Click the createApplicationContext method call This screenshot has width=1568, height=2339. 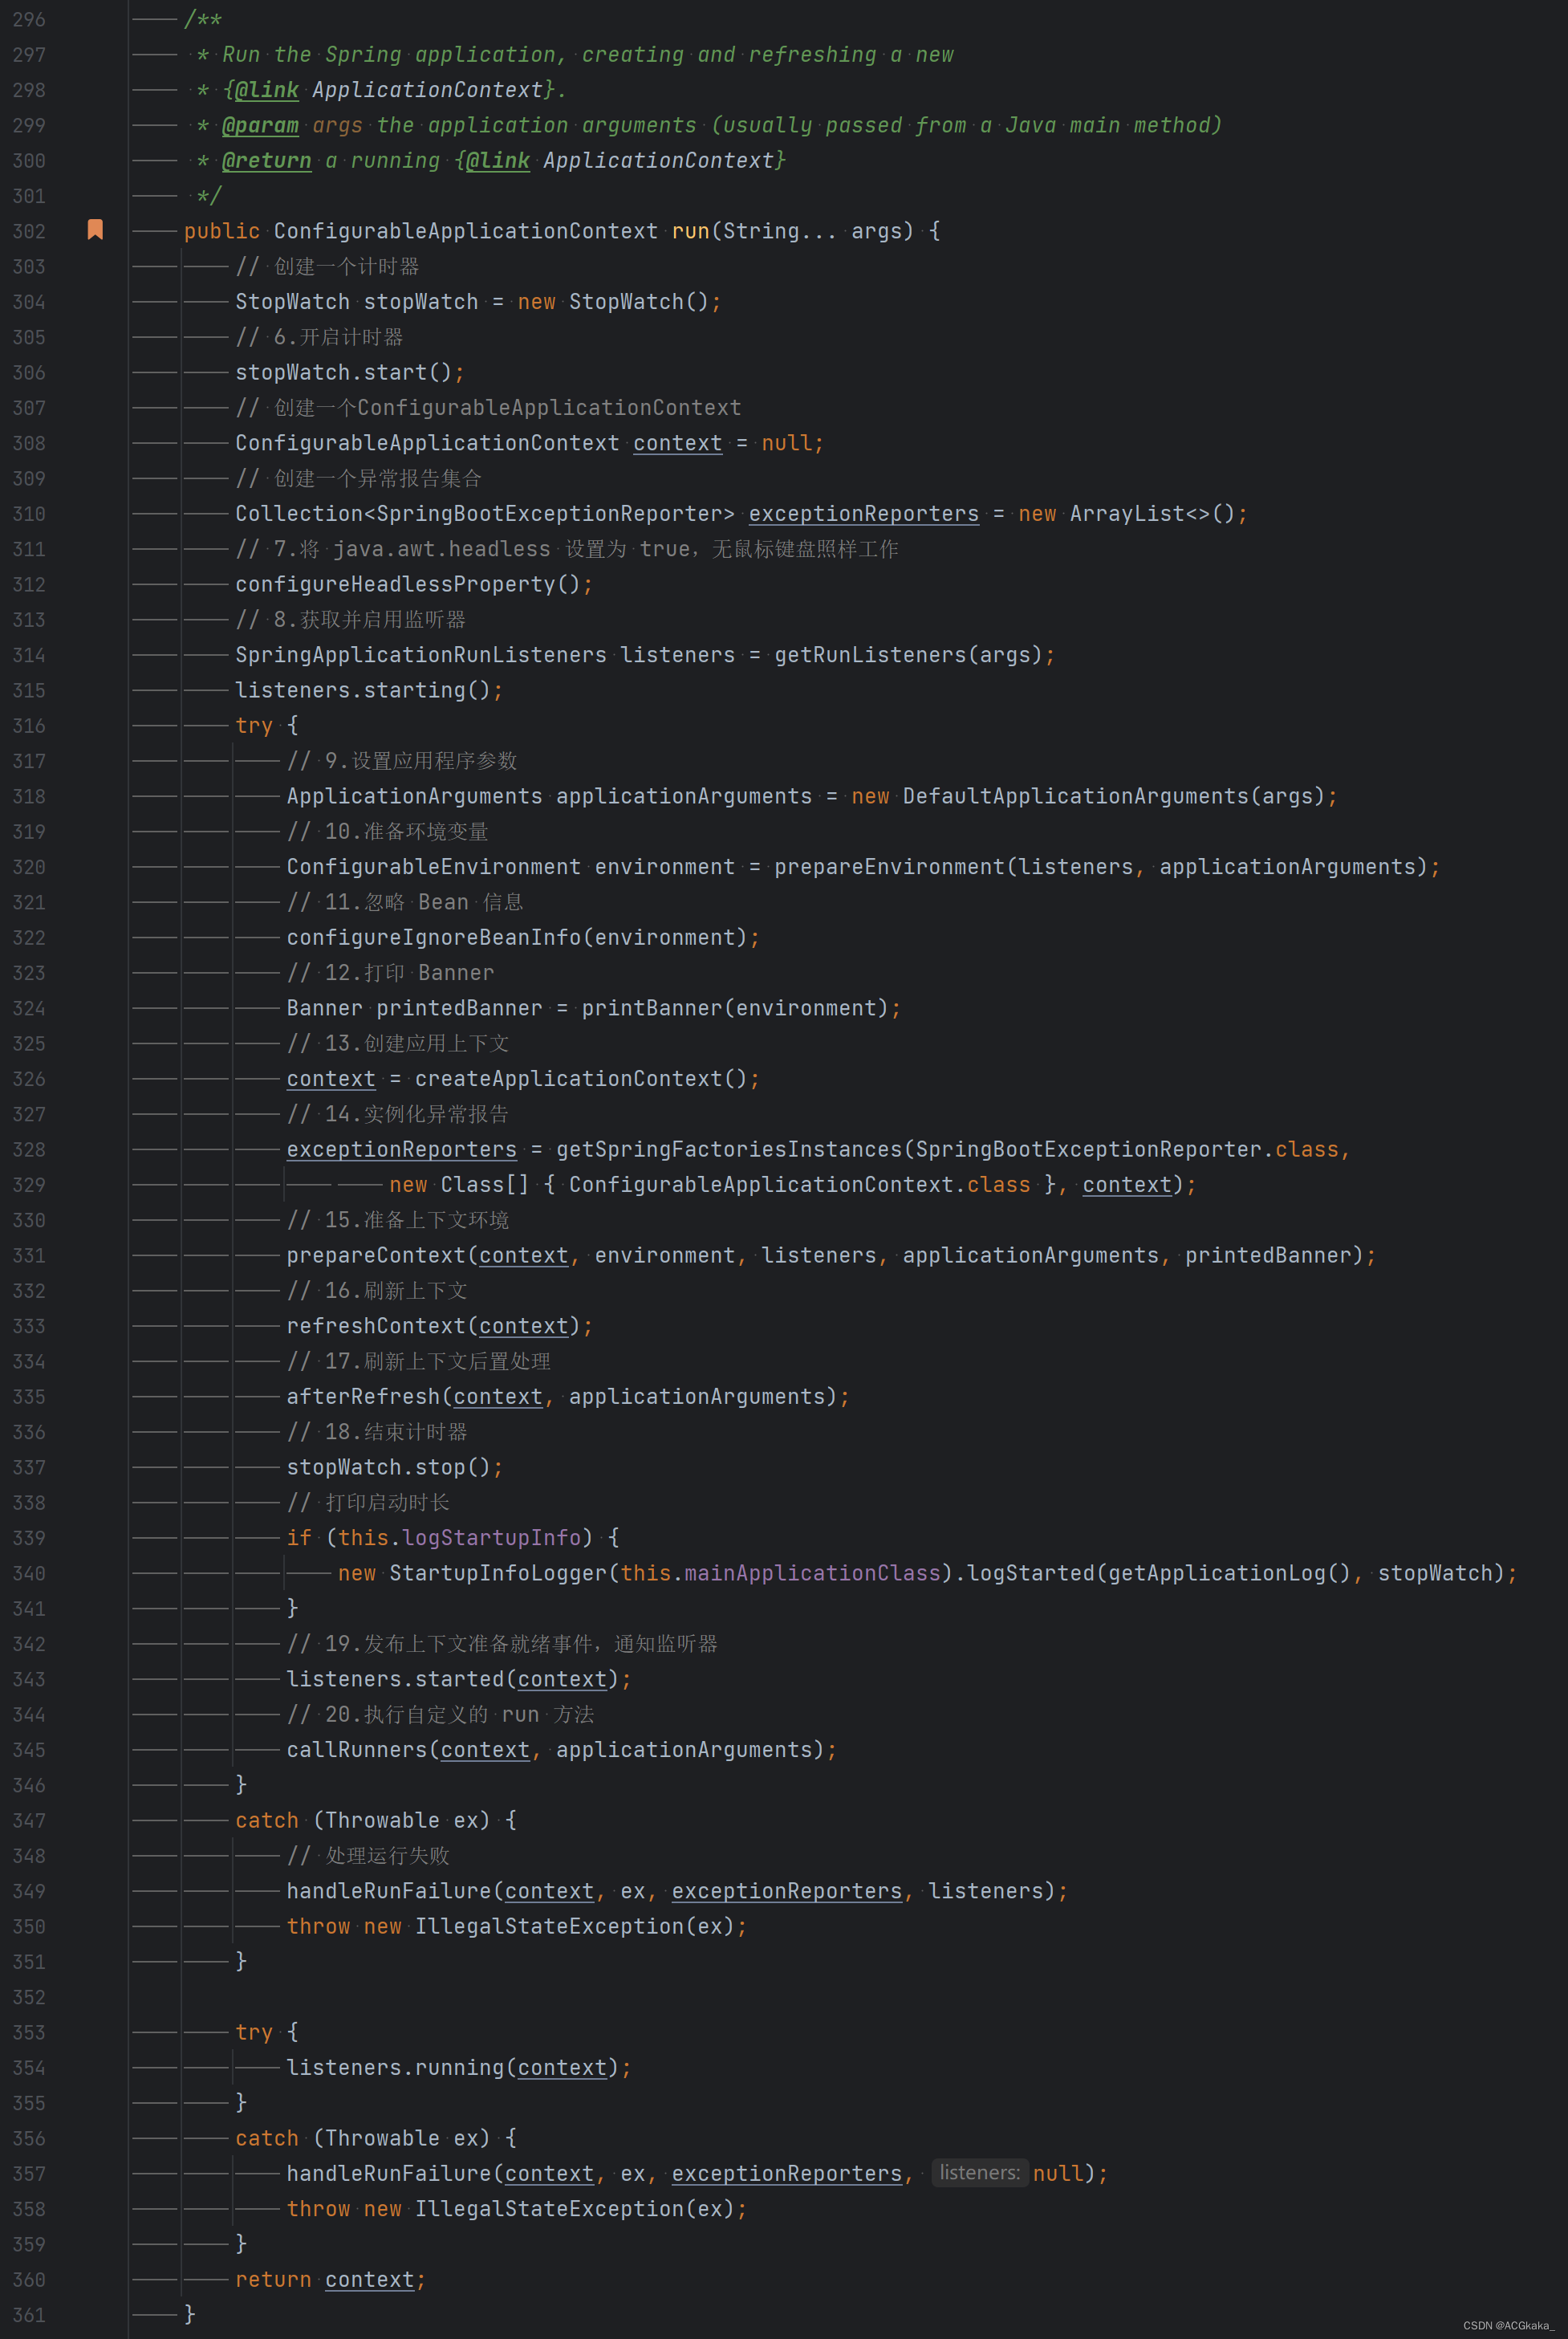click(x=568, y=1079)
